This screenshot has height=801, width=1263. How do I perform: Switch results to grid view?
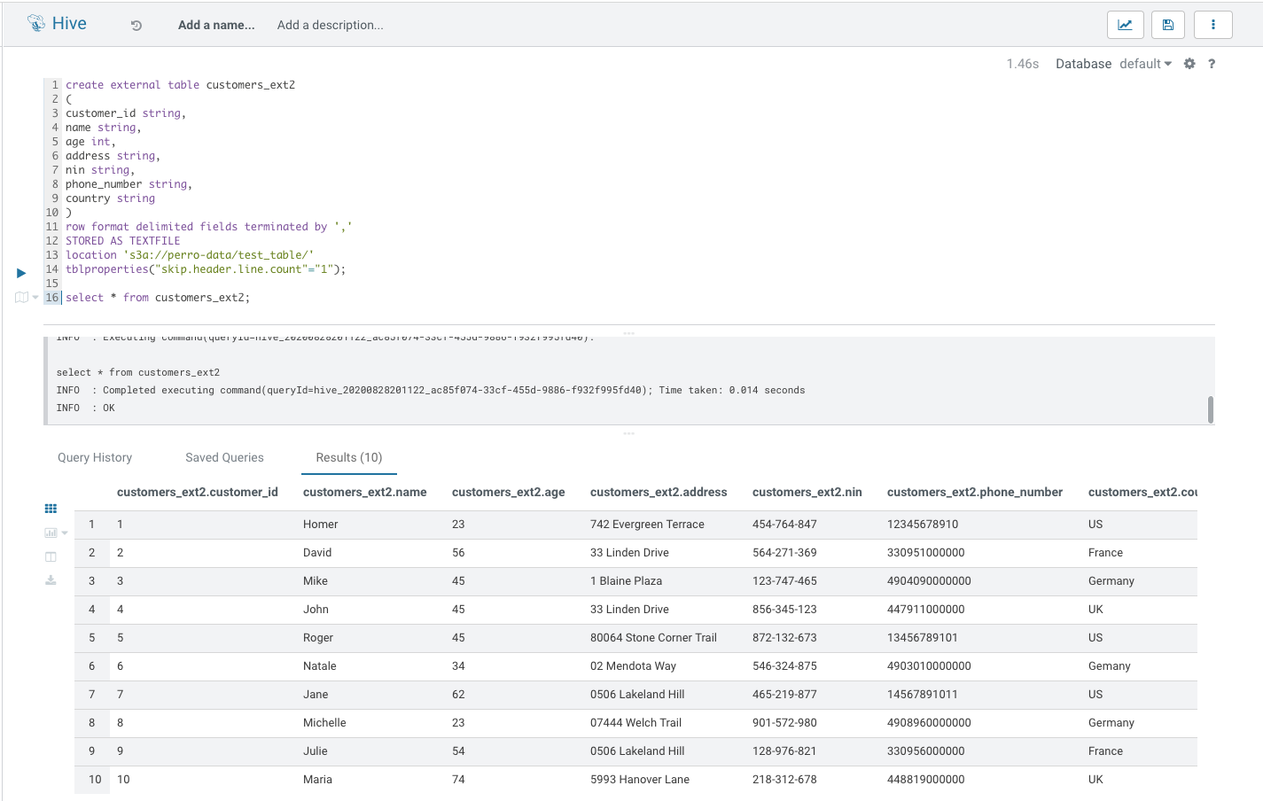51,509
